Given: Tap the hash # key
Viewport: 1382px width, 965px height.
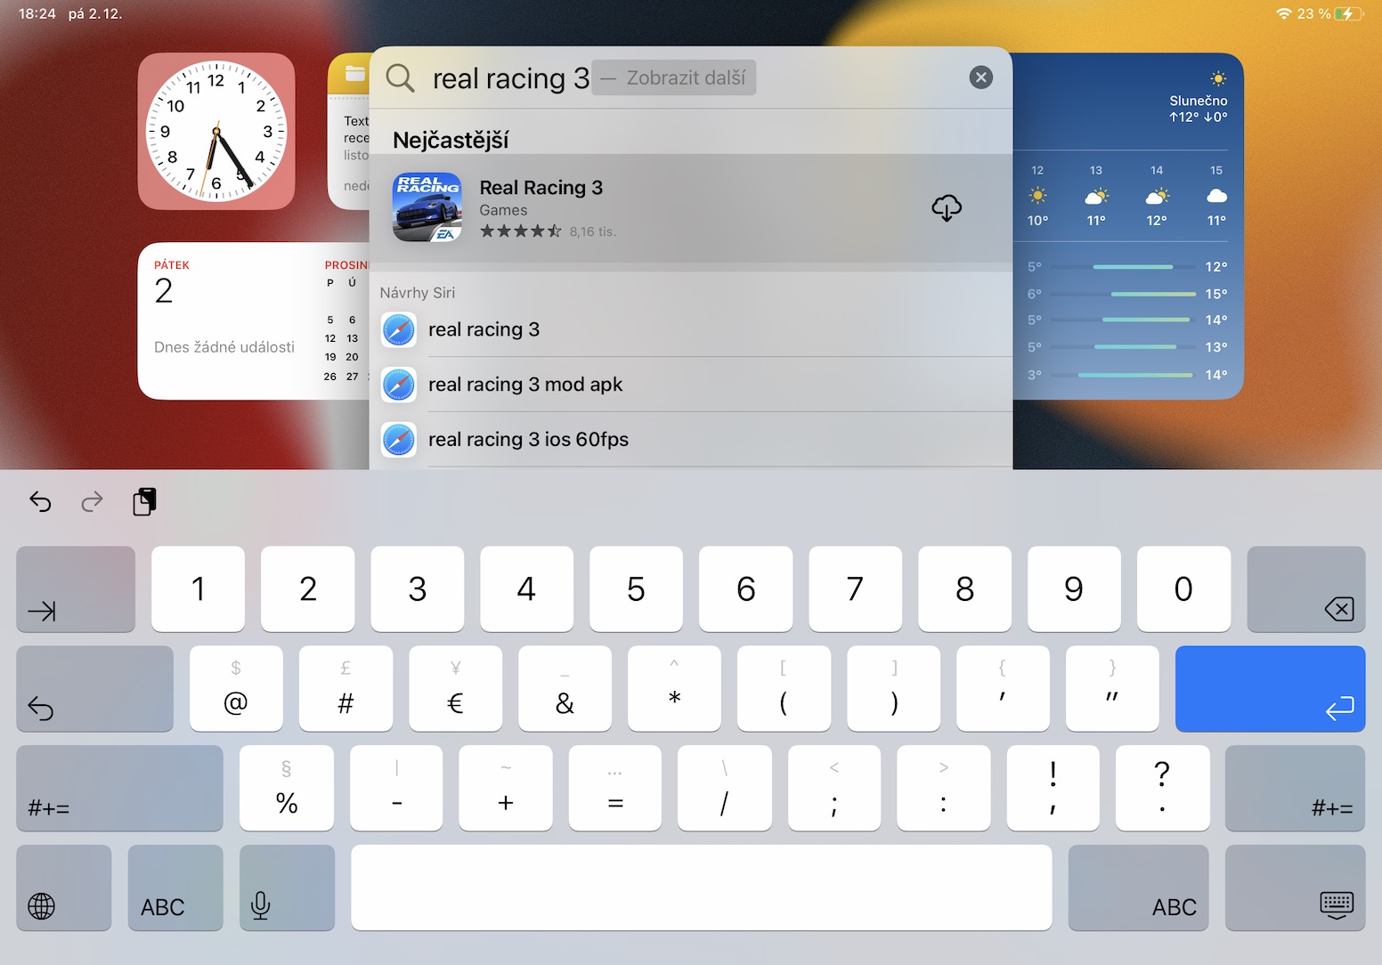Looking at the screenshot, I should [345, 689].
